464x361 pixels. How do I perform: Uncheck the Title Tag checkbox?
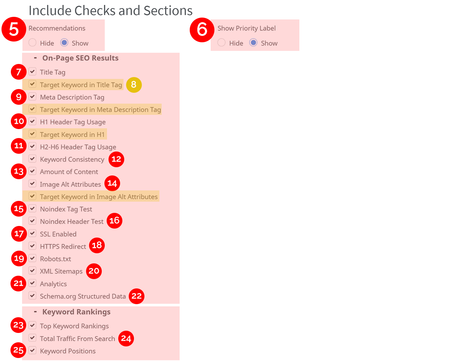(x=33, y=71)
